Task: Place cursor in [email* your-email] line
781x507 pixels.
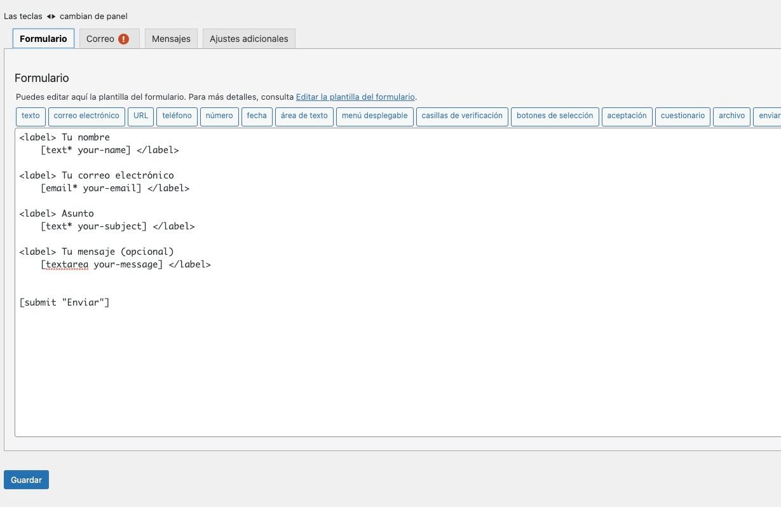Action: (x=115, y=188)
